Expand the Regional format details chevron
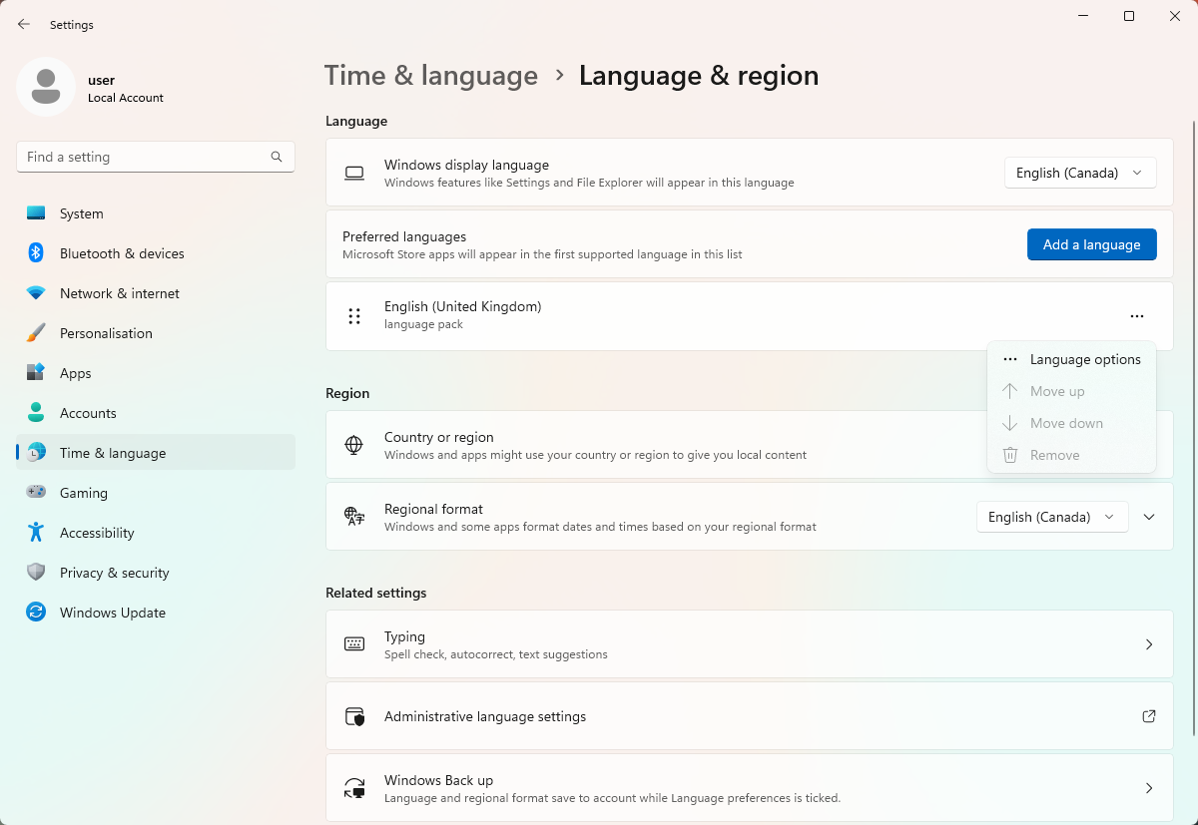 click(1149, 517)
